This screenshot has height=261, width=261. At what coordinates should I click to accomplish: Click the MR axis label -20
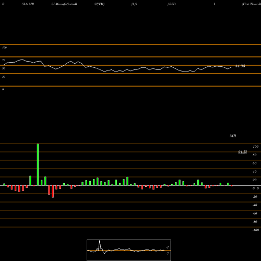[255, 197]
